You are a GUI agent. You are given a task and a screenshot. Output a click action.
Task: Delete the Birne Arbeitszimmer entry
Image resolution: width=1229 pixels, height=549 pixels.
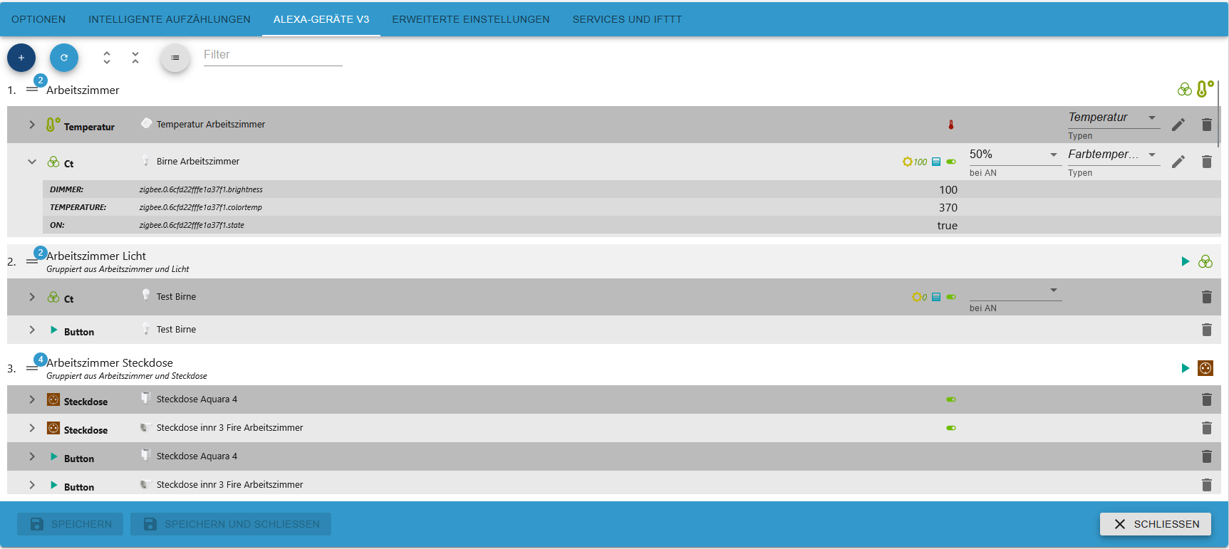coord(1206,162)
